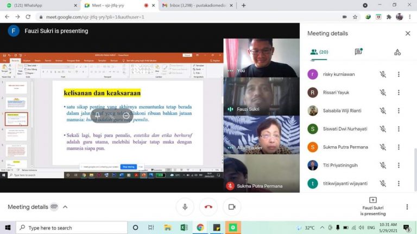Open the People tab showing 20 participants

(x=319, y=52)
